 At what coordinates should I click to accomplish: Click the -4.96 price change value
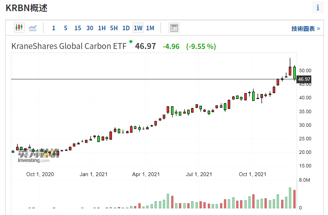coord(171,47)
